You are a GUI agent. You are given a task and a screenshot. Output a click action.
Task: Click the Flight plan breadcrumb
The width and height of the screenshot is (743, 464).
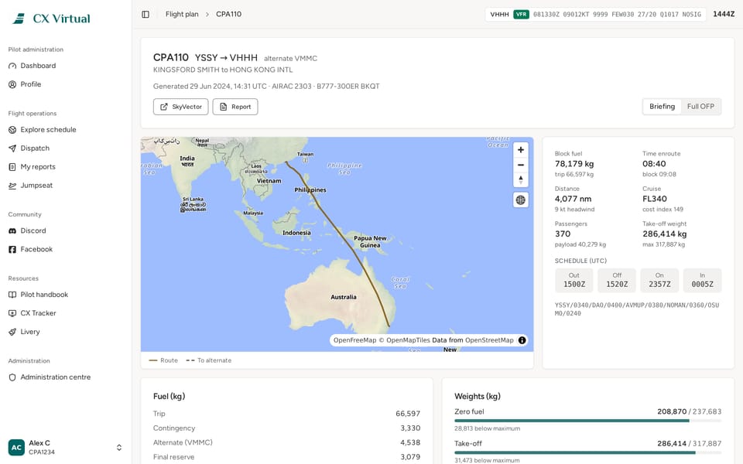click(182, 14)
